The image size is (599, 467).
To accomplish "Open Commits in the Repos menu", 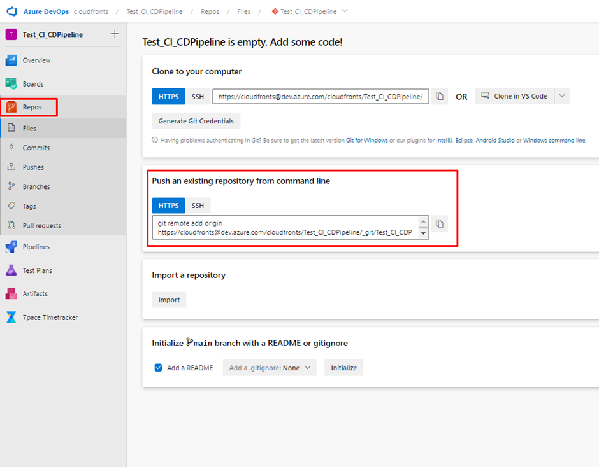I will coord(63,148).
